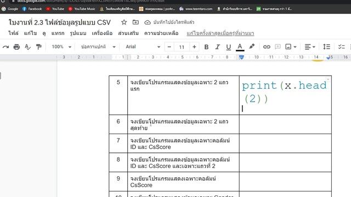Click answer cell for row 8
This screenshot has height=197, width=351.
(285, 163)
